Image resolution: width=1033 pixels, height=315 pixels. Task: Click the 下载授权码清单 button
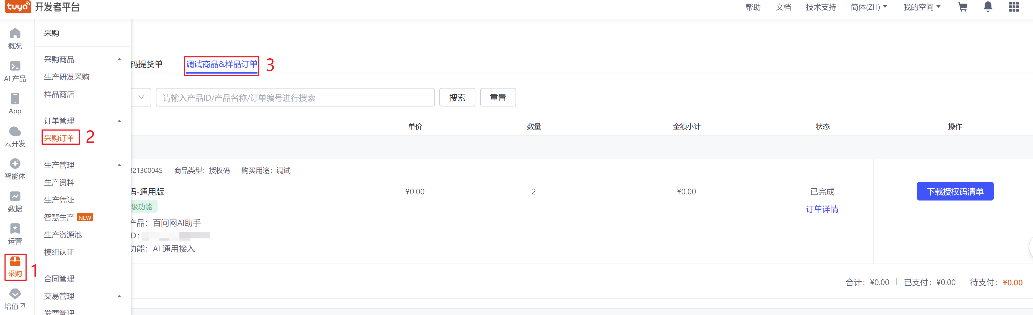[955, 192]
